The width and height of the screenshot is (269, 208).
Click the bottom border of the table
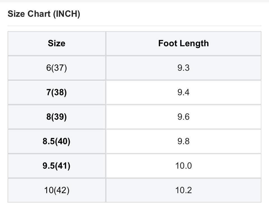click(x=134, y=202)
